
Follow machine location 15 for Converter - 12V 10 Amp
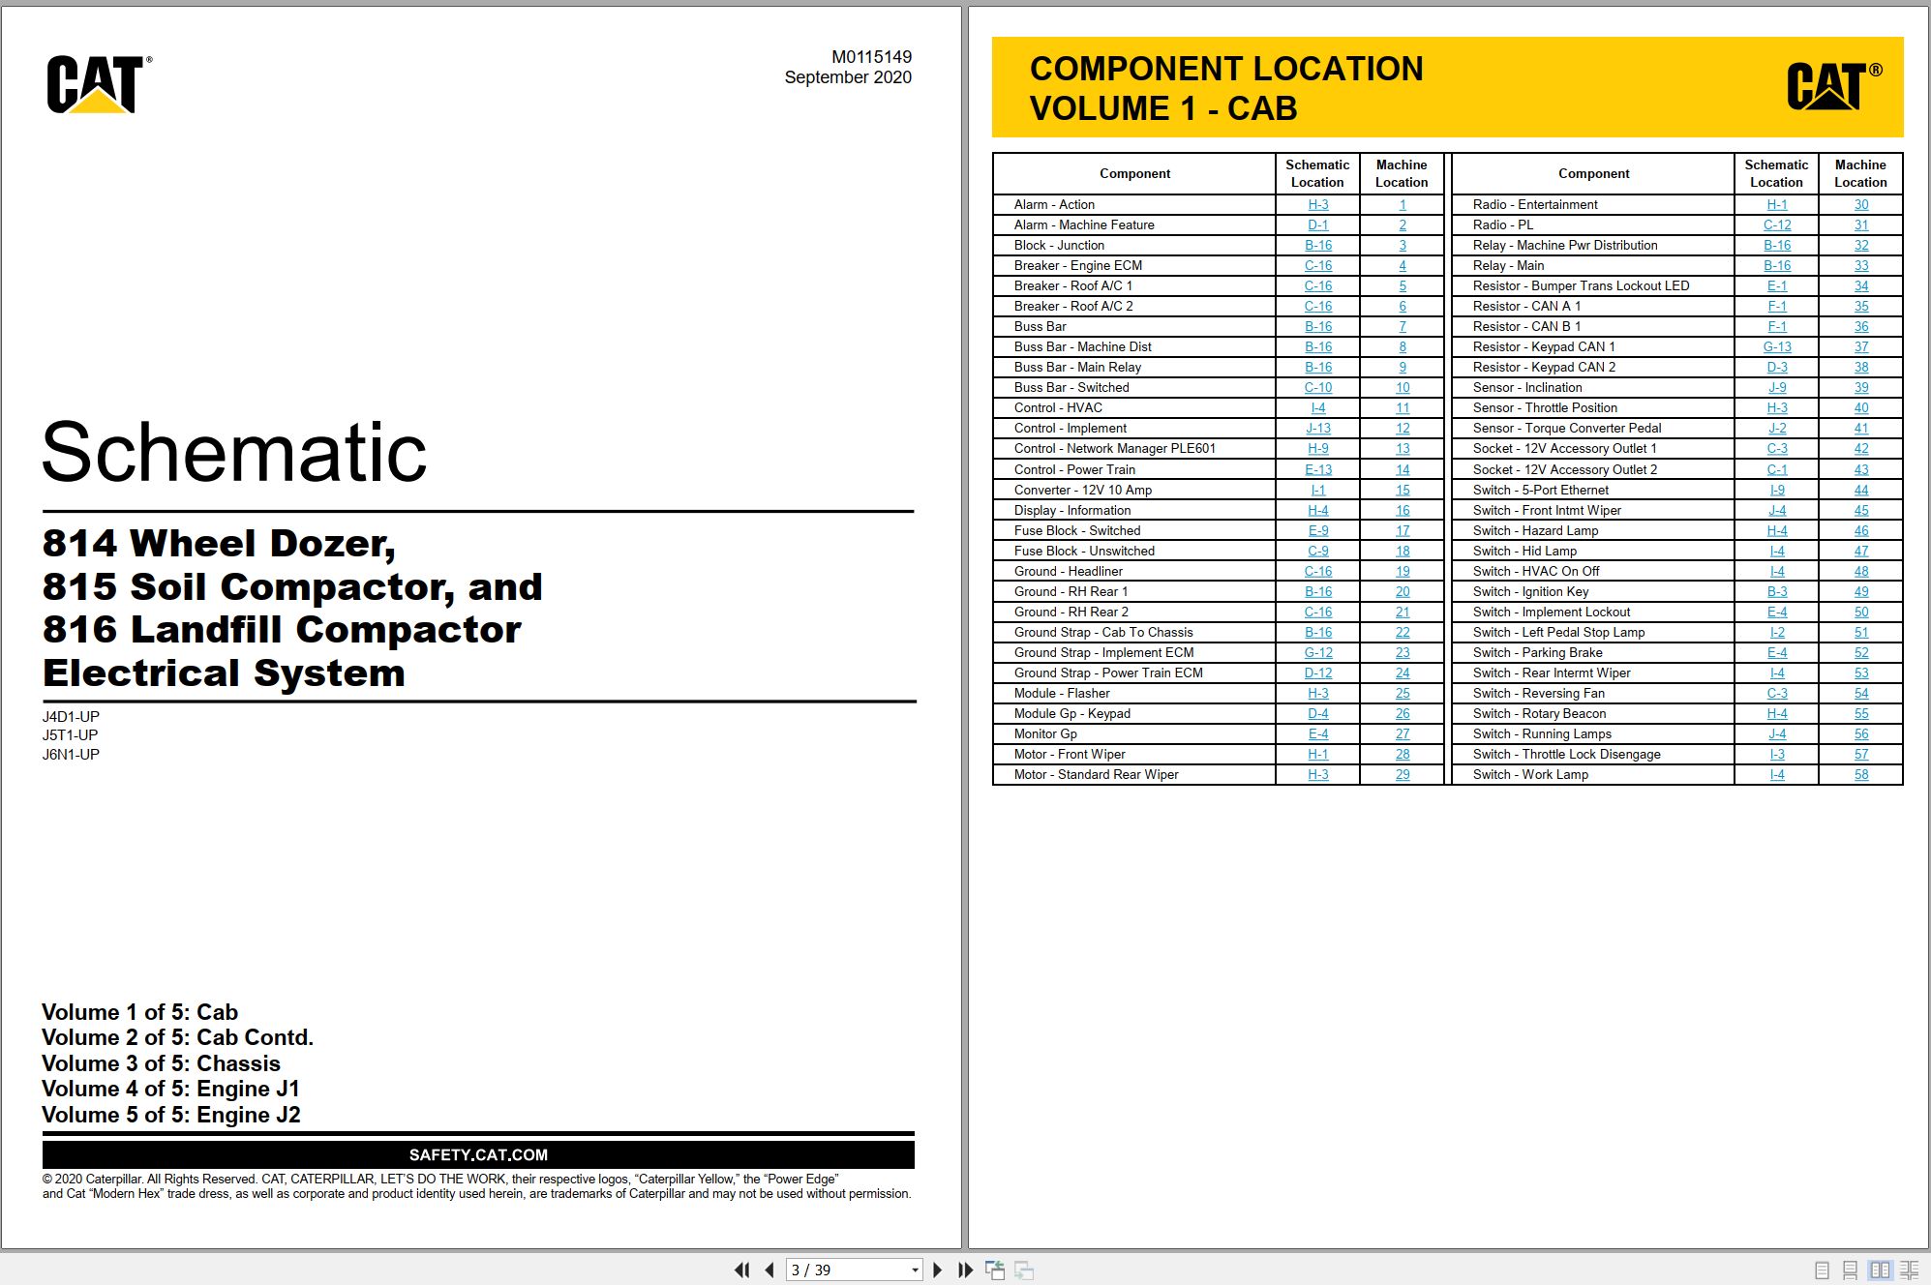click(x=1402, y=490)
